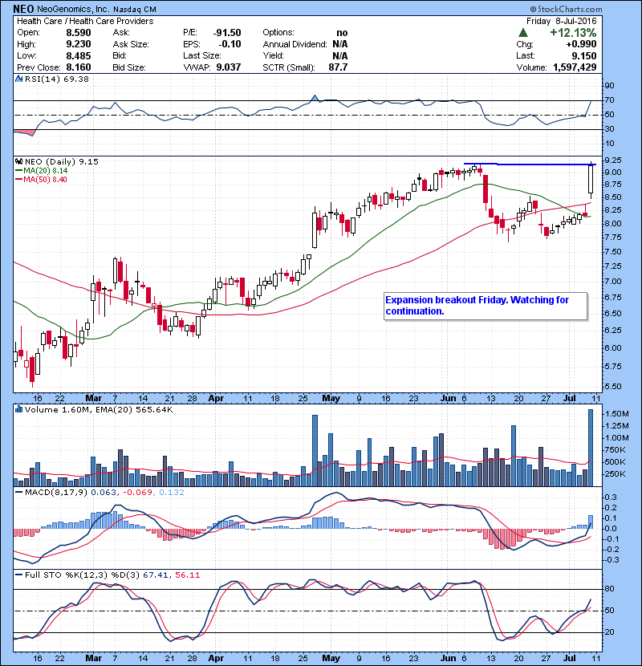
Task: Click the EPS value -0.10
Action: tap(230, 44)
